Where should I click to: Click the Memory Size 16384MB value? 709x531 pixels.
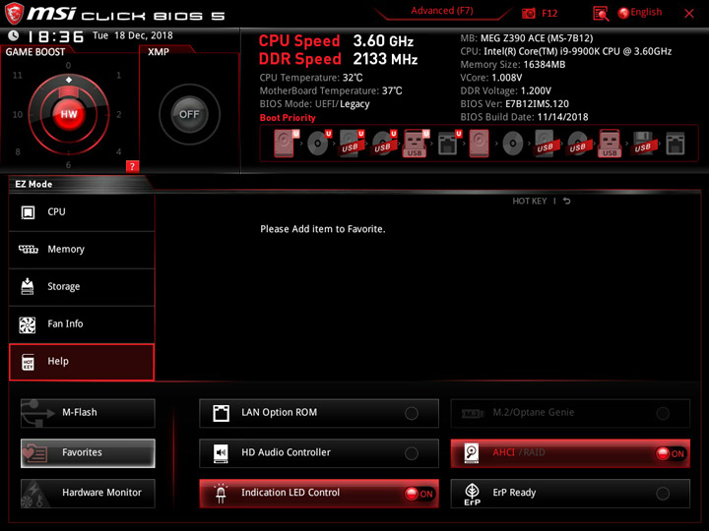click(544, 65)
